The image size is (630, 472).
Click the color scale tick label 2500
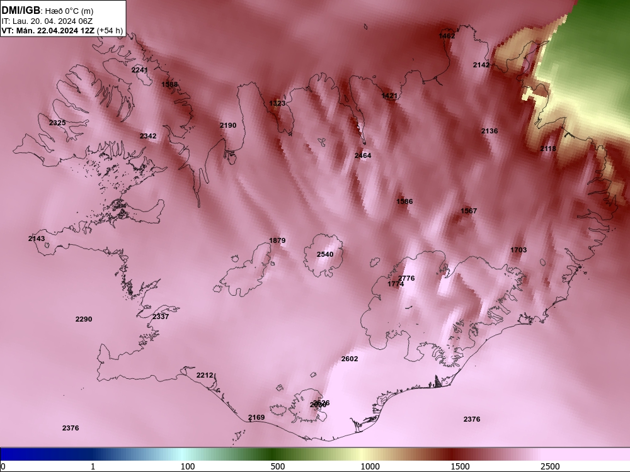(550, 466)
